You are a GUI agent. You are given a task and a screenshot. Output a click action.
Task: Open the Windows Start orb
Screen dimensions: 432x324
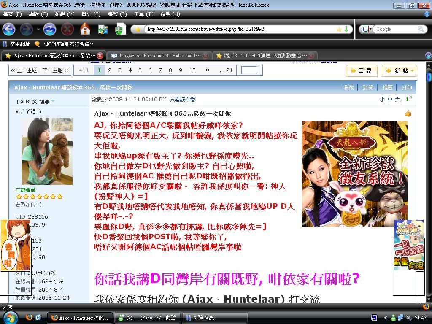click(x=10, y=317)
